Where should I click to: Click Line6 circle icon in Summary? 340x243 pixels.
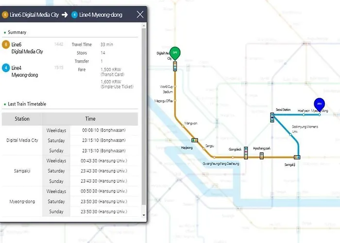click(x=6, y=45)
